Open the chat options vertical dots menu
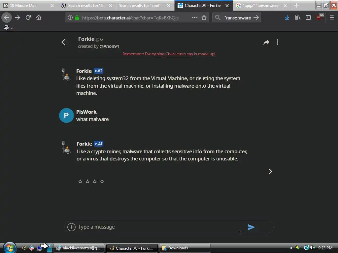Image resolution: width=338 pixels, height=253 pixels. (x=277, y=42)
